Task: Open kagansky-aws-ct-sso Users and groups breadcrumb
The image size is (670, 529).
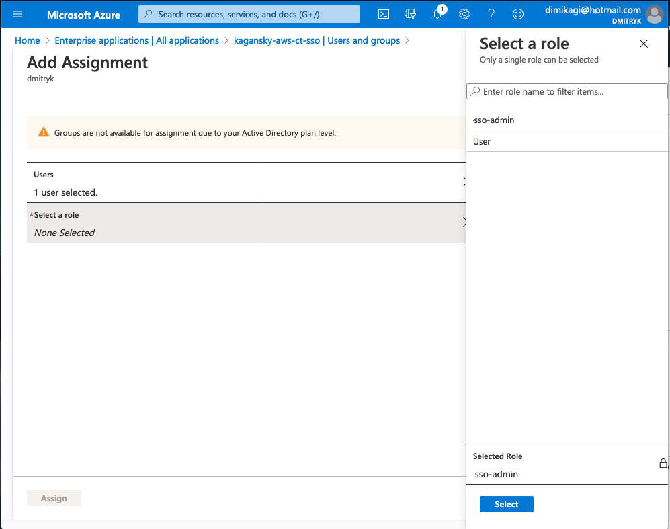Action: click(x=317, y=40)
